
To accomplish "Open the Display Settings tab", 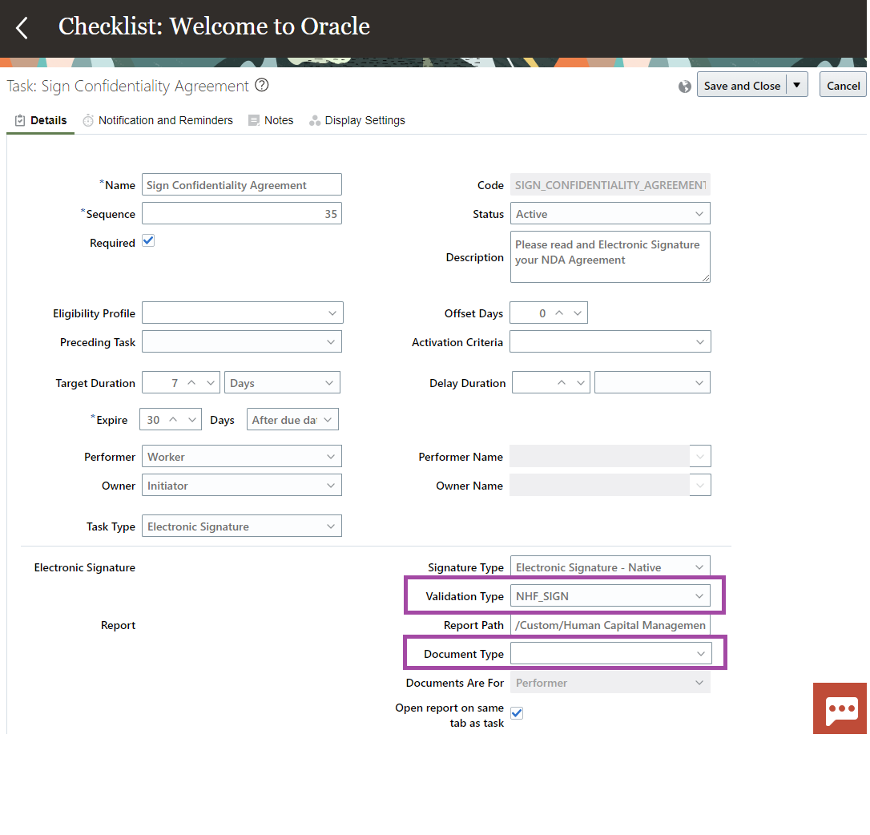I will pyautogui.click(x=357, y=120).
